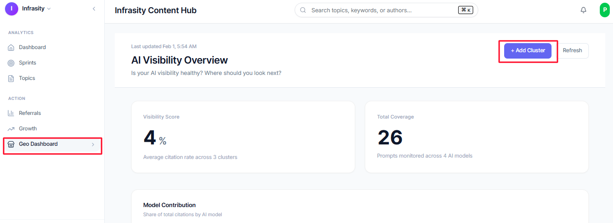Open notifications via the bell icon
The height and width of the screenshot is (223, 613).
coord(583,10)
